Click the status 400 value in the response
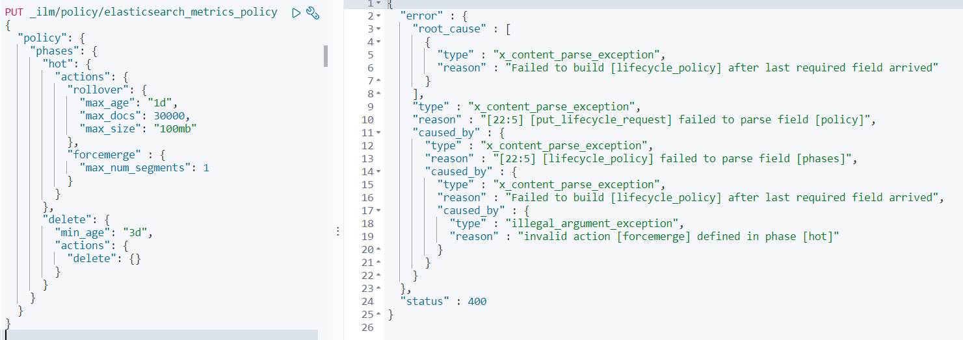The image size is (963, 340). click(475, 301)
